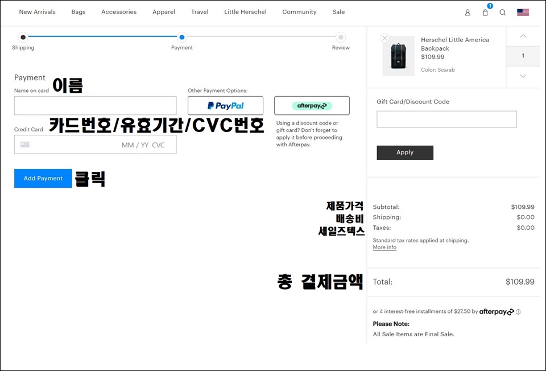Viewport: 546px width, 371px height.
Task: Open the More info tax link
Action: point(384,248)
